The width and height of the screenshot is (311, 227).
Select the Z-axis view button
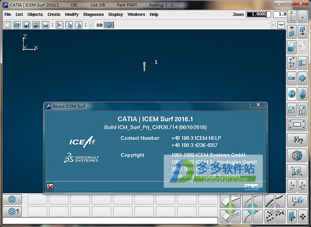pyautogui.click(x=292, y=17)
